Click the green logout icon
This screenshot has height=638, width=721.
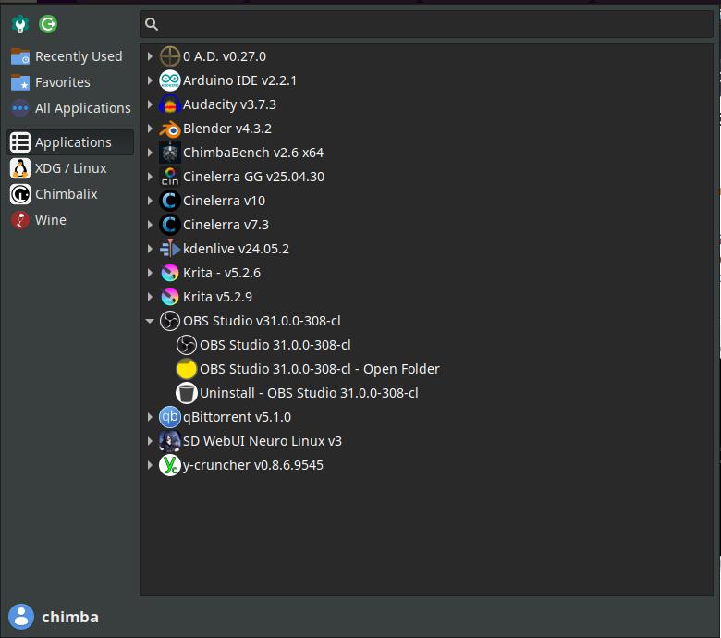click(x=48, y=24)
